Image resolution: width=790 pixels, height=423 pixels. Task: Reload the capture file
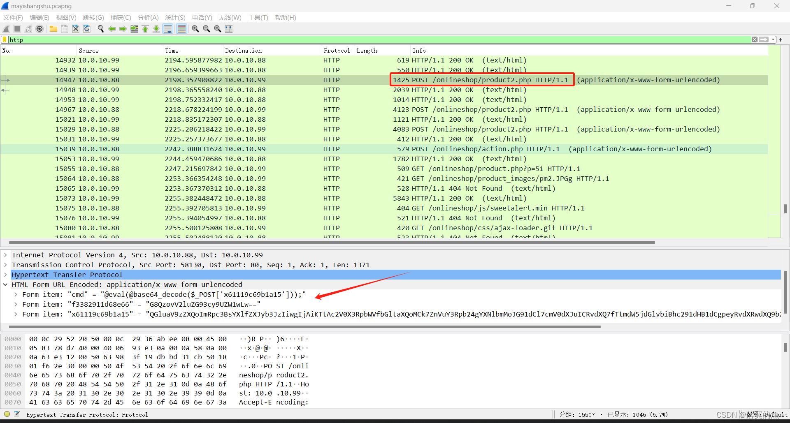(87, 29)
